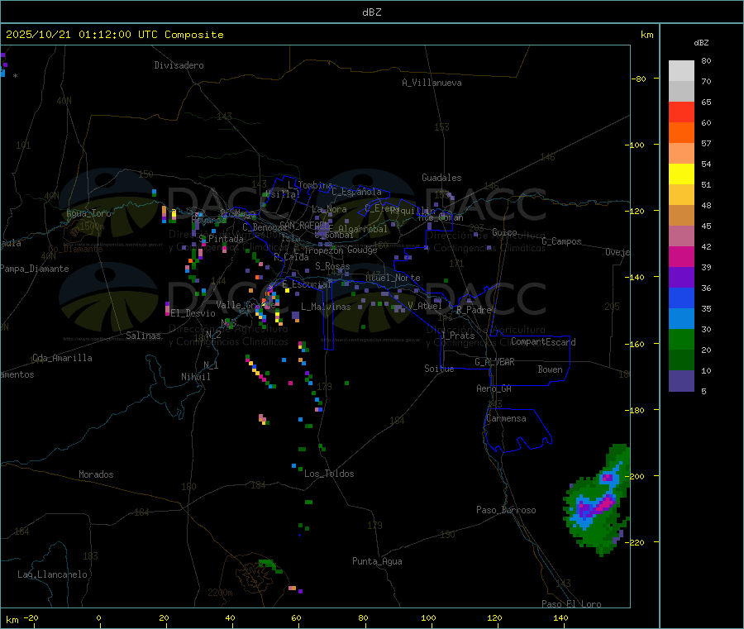Click the tan 48 dBZ legend swatch

(x=681, y=216)
